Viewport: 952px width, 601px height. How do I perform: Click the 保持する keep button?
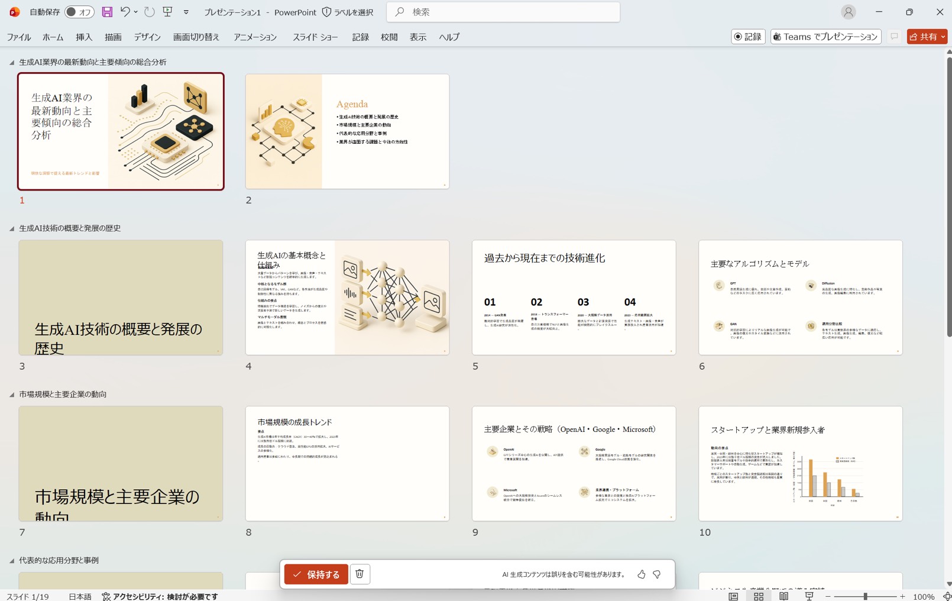coord(316,574)
